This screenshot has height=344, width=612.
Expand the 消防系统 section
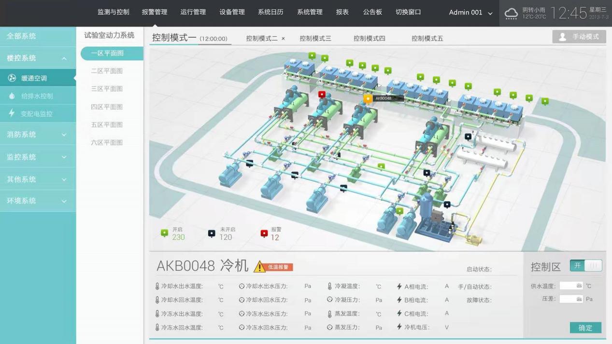64,135
